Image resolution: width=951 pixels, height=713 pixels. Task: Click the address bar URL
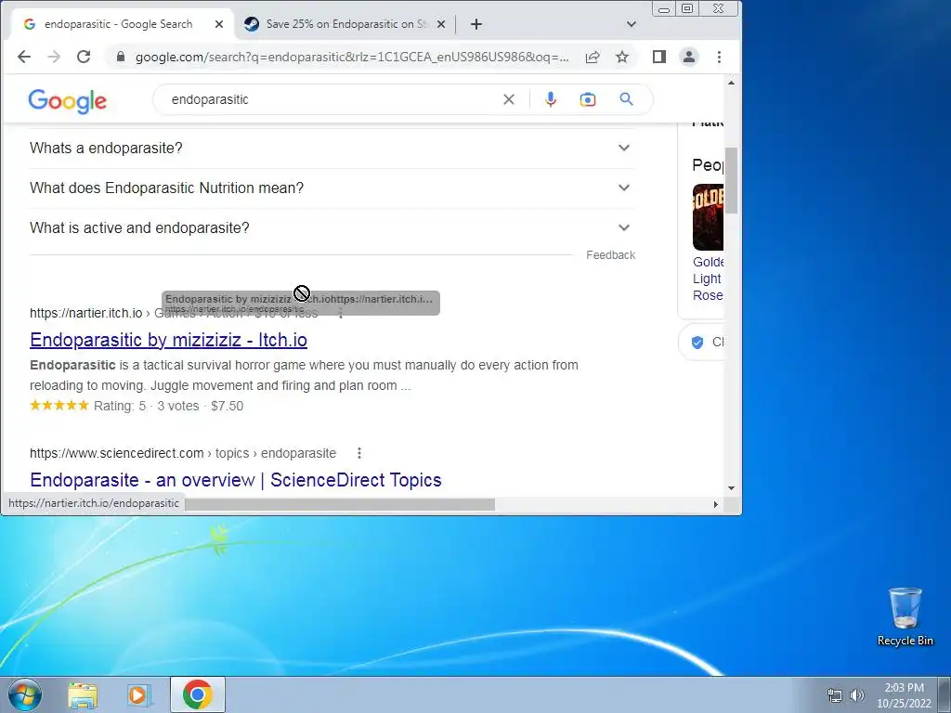[352, 57]
